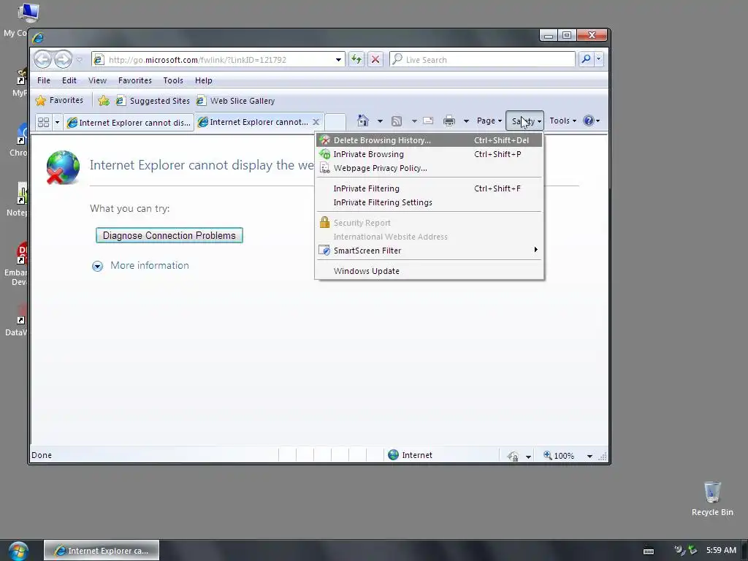Click the blank New Tab button

(x=335, y=122)
